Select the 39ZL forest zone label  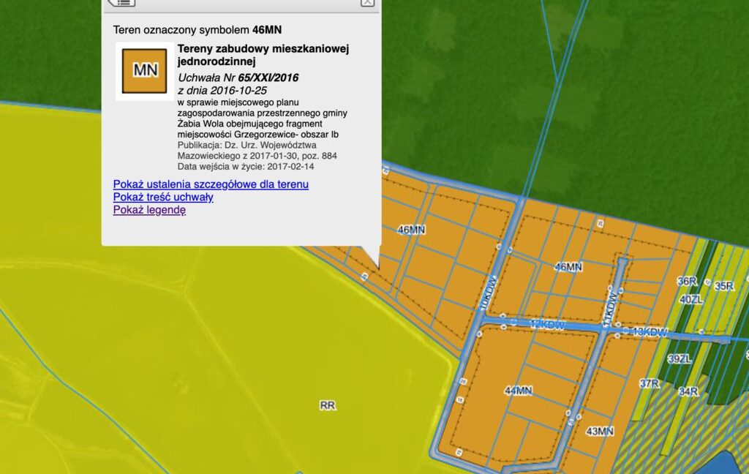[680, 358]
